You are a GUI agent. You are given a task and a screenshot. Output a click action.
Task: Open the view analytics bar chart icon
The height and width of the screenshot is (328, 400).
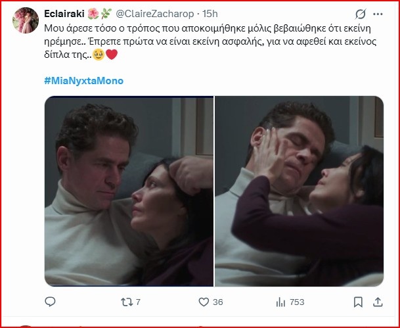(280, 302)
